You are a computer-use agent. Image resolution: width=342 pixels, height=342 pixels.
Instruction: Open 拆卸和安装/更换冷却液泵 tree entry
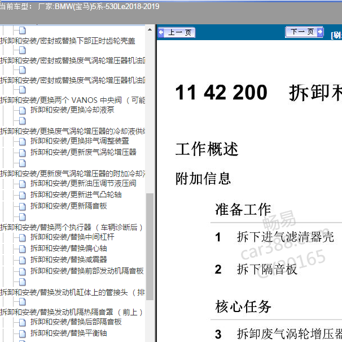point(72,110)
